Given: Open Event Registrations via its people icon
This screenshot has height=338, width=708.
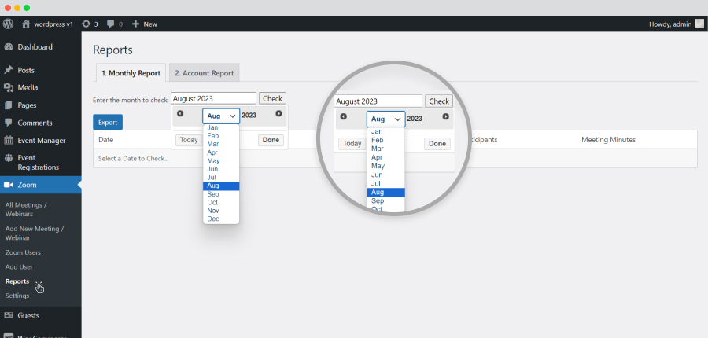Looking at the screenshot, I should pyautogui.click(x=8, y=158).
